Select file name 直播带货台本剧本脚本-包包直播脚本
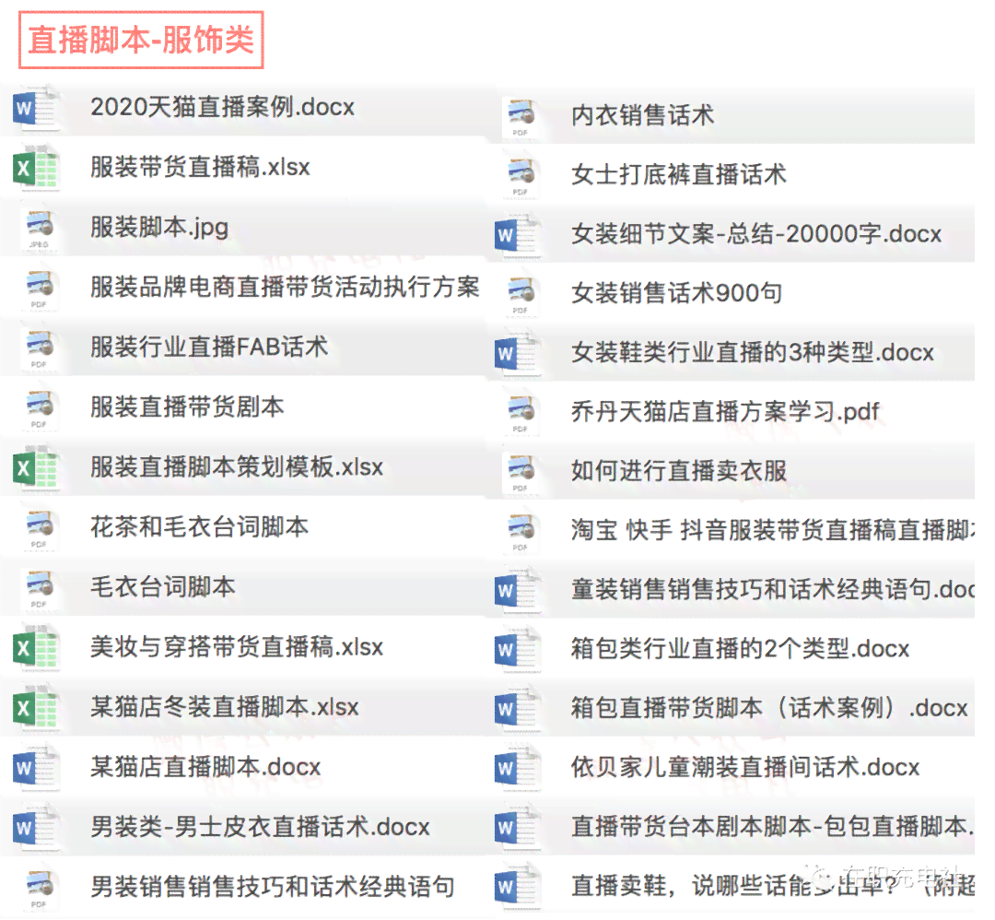Viewport: 995px width, 920px height. (772, 827)
